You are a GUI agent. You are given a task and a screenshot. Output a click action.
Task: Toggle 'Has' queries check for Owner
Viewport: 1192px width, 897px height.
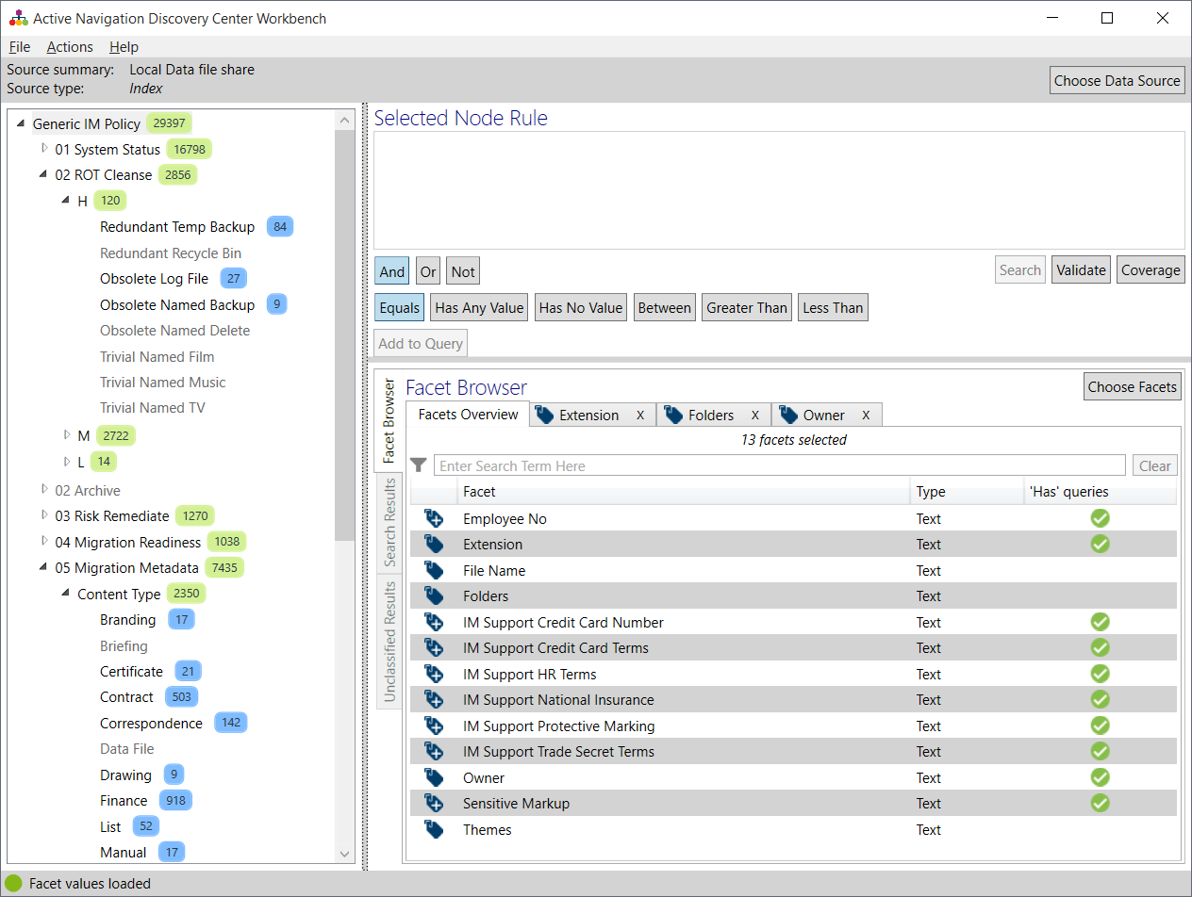(1100, 777)
